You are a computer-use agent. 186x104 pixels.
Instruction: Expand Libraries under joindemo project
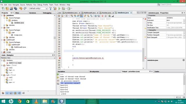4,25
